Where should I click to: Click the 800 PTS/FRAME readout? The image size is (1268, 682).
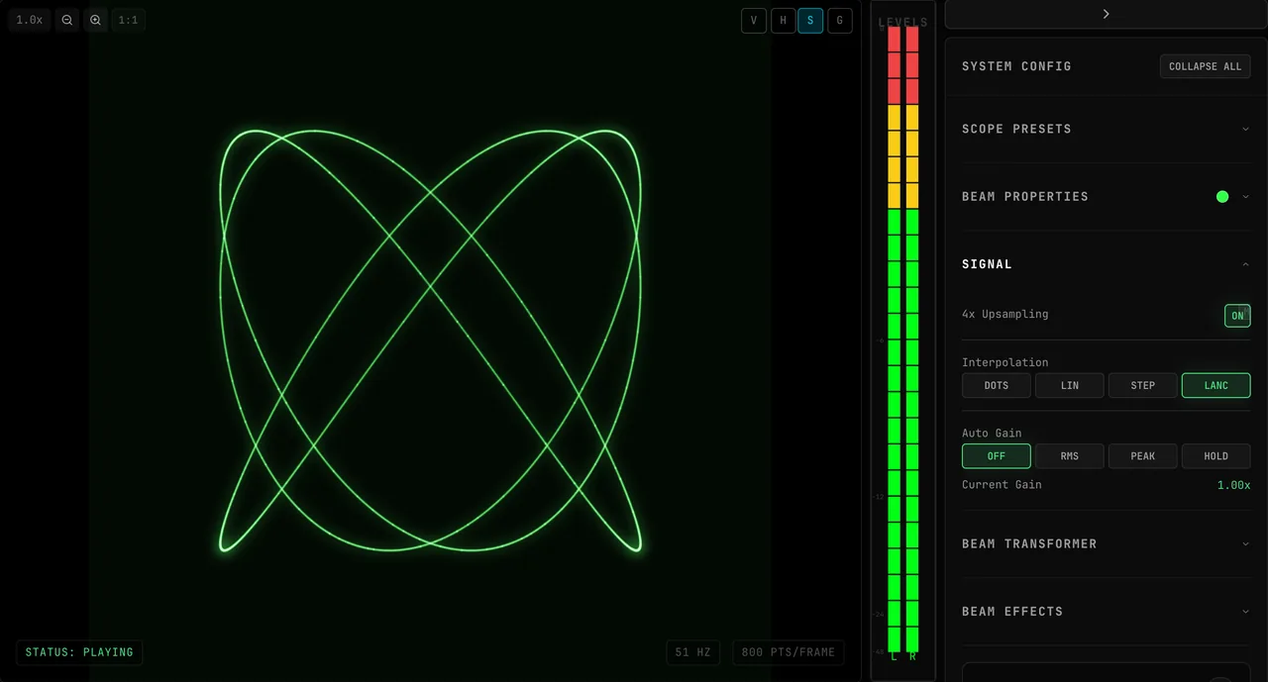(789, 652)
